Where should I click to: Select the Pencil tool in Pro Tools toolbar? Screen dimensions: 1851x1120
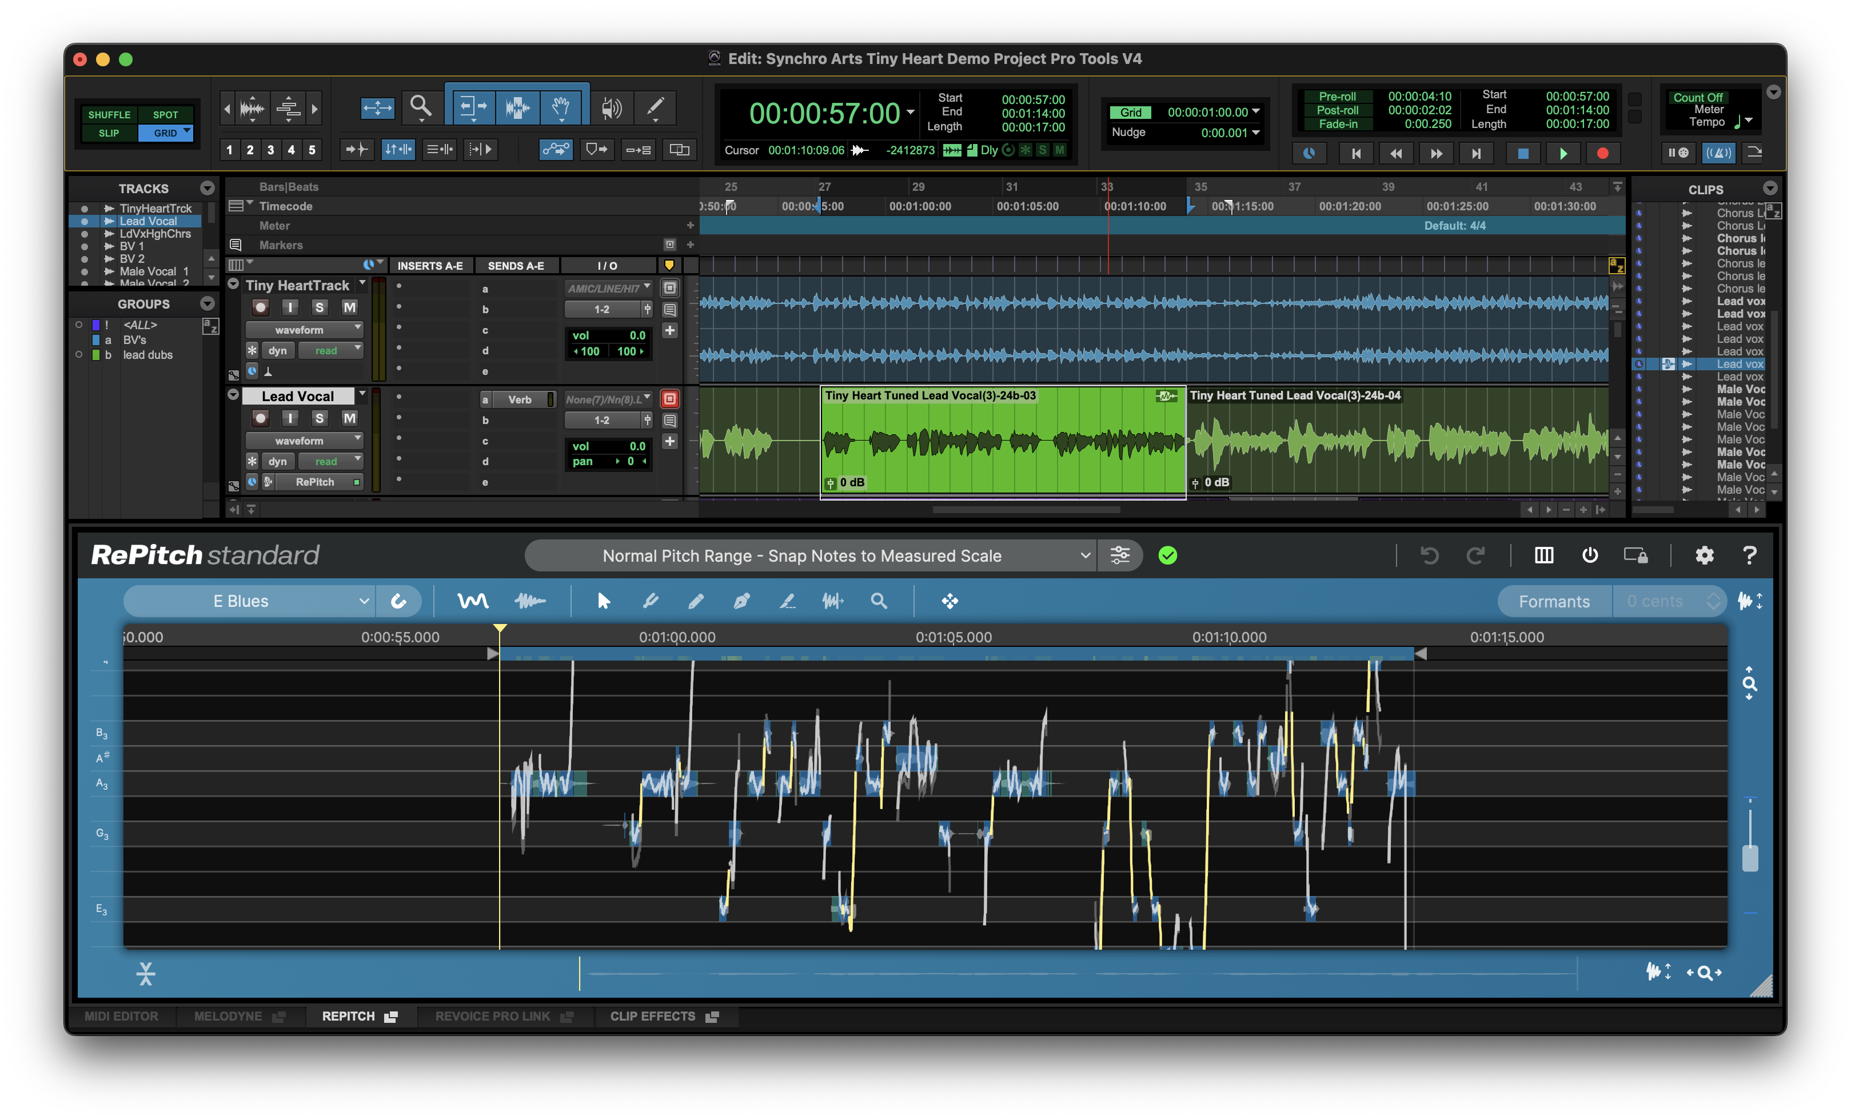coord(655,107)
